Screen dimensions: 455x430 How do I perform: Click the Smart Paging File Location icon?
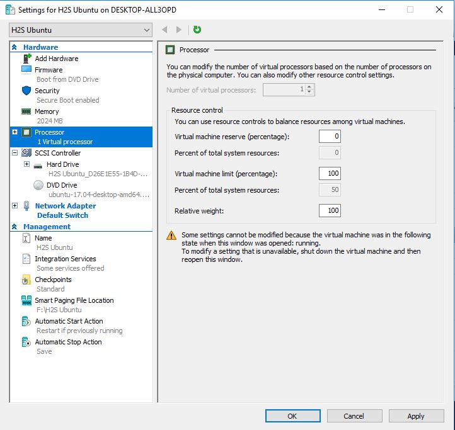click(x=26, y=300)
